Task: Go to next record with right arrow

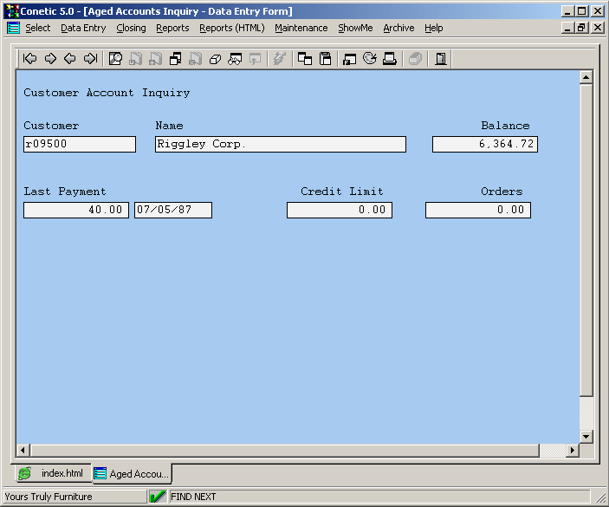Action: pos(50,59)
